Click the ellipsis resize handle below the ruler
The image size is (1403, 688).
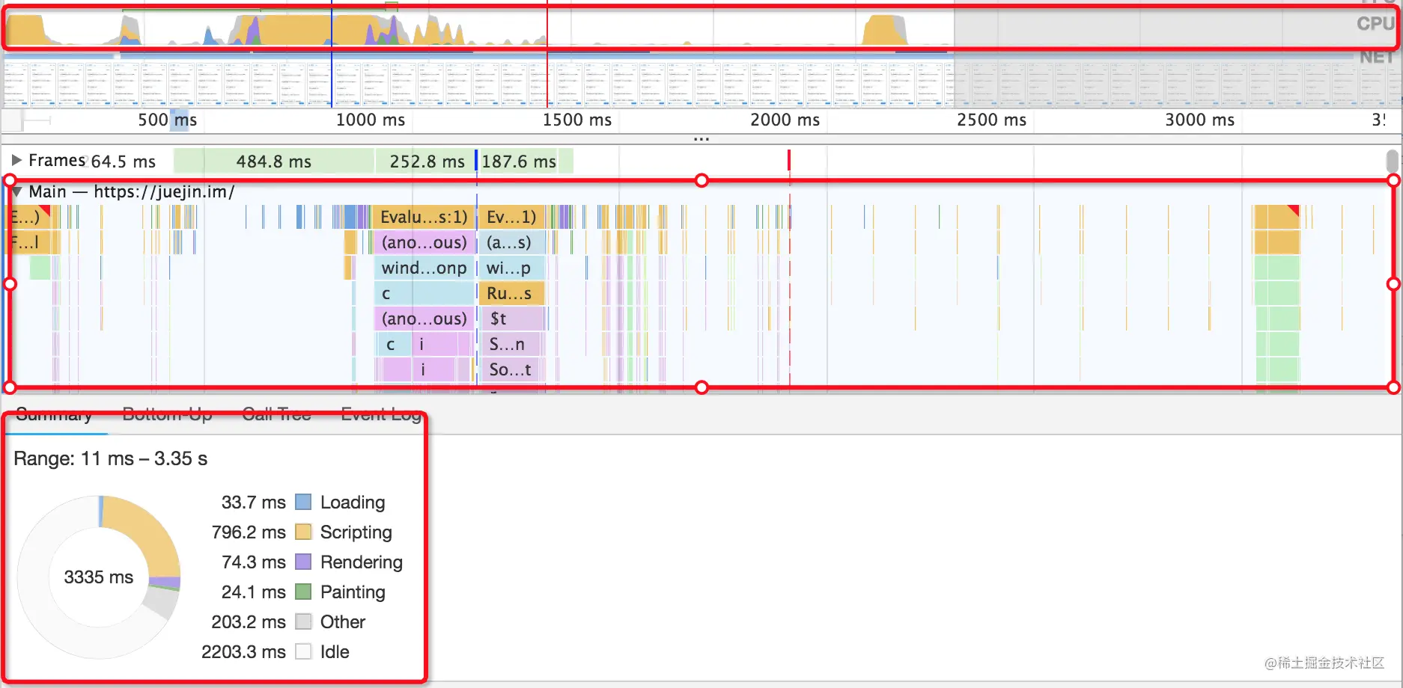tap(701, 139)
